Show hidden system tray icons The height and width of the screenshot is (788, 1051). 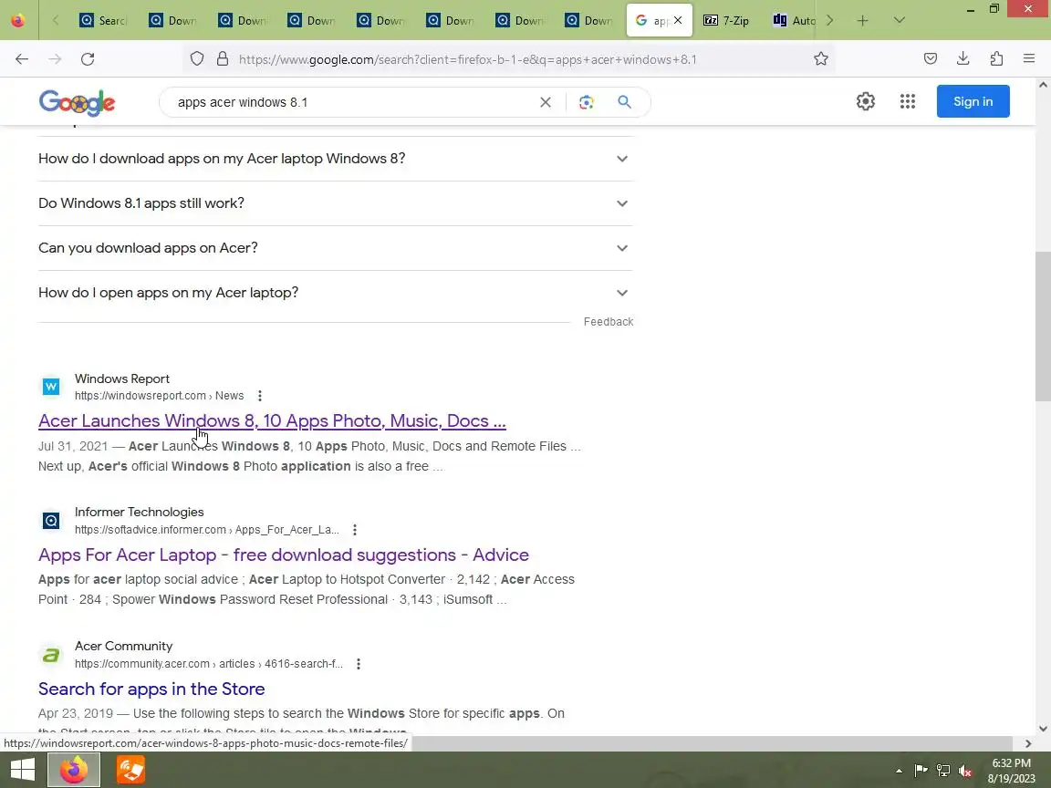click(x=899, y=771)
